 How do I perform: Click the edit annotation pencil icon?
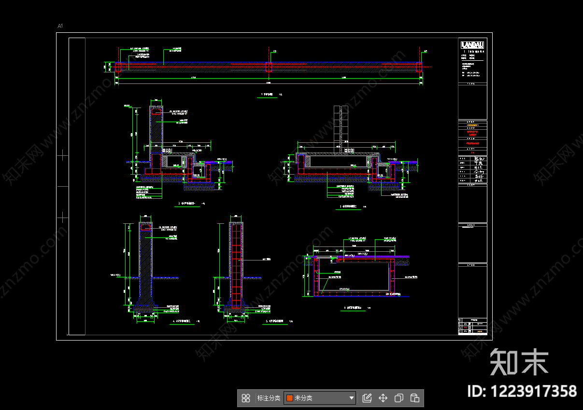pos(367,398)
